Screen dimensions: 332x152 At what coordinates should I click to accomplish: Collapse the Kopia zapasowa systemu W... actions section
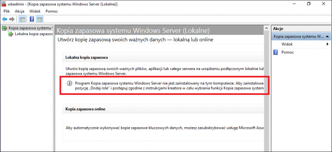(327, 36)
